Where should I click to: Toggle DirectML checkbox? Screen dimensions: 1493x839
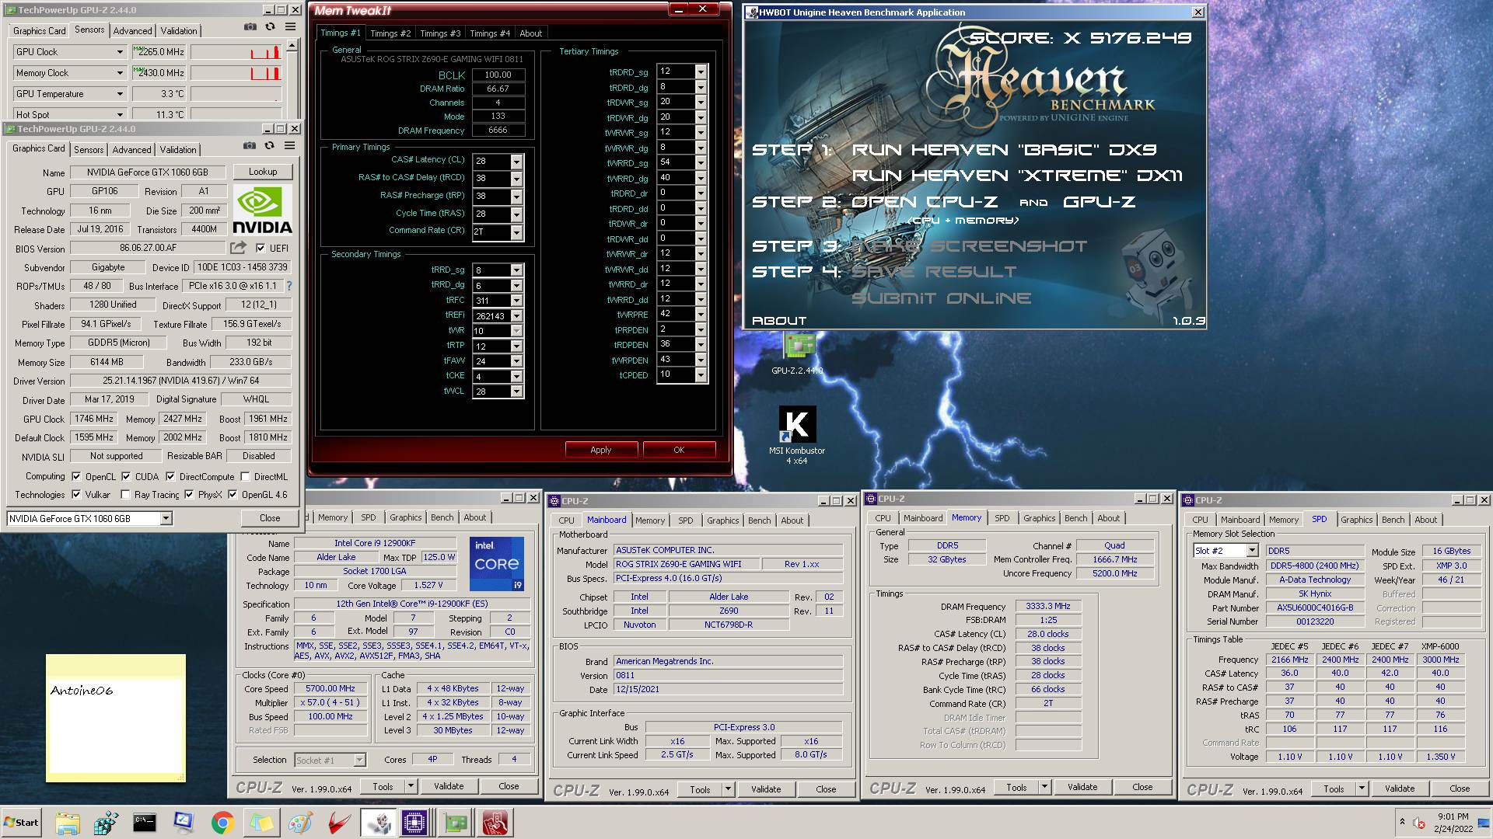[245, 477]
